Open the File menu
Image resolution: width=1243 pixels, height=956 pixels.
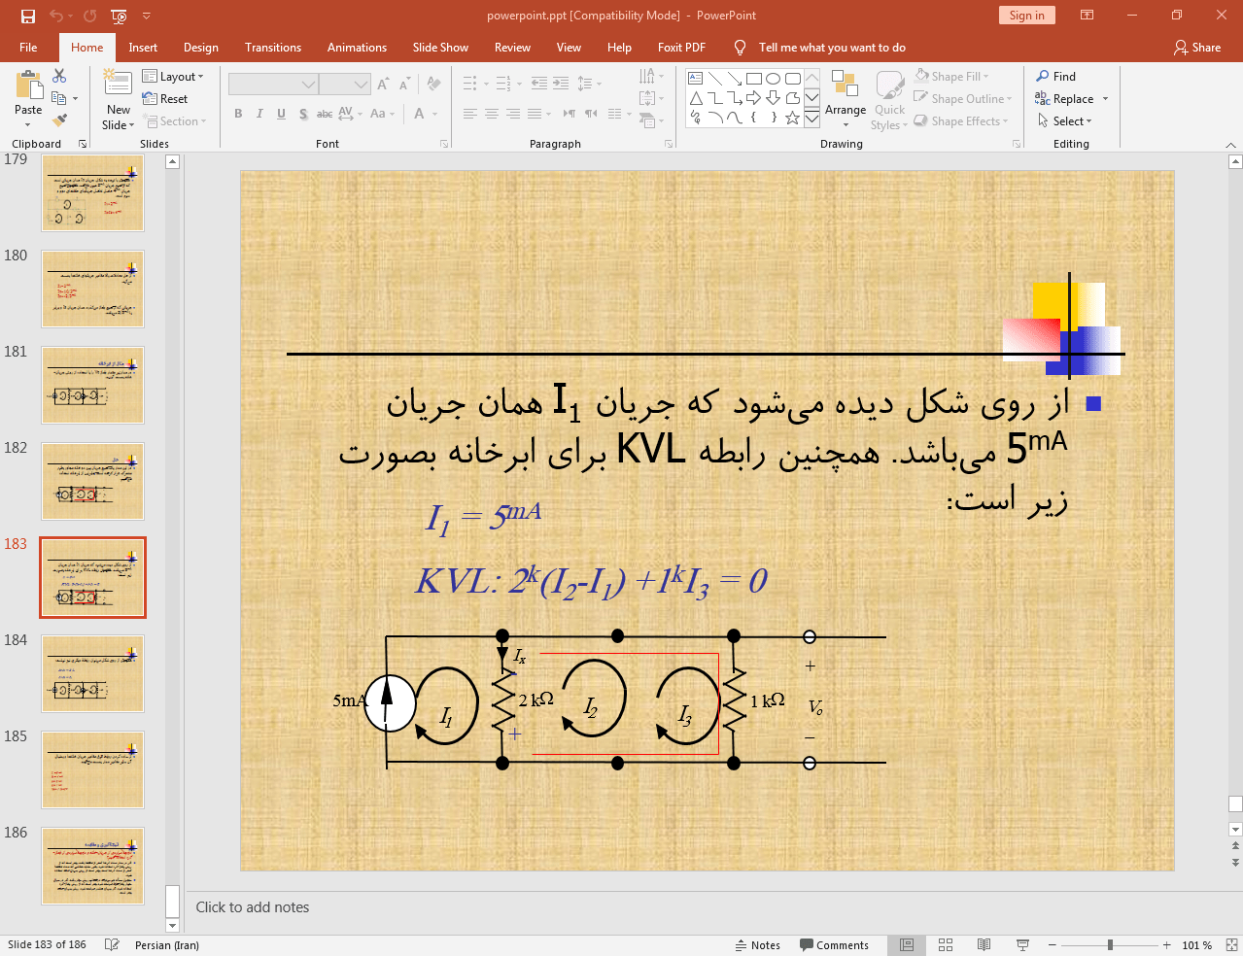(x=28, y=48)
